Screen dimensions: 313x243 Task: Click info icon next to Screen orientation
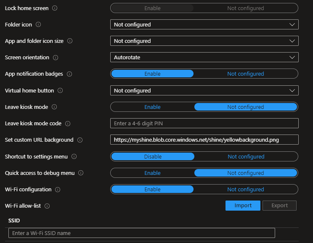(56, 58)
